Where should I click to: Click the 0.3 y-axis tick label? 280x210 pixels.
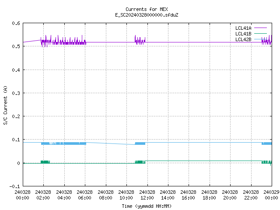point(16,93)
